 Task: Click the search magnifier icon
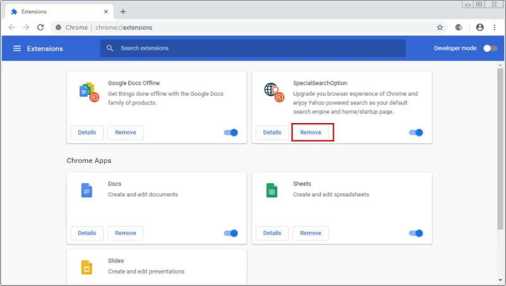109,49
